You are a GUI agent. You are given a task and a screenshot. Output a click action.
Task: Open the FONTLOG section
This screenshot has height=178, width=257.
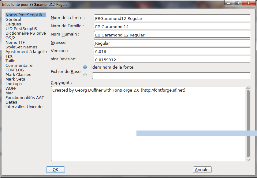coord(15,70)
